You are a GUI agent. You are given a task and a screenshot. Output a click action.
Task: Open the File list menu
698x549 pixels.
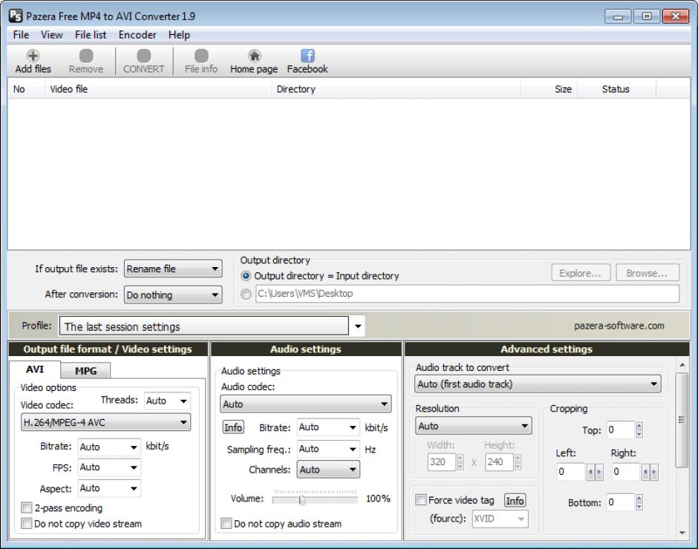[x=91, y=35]
